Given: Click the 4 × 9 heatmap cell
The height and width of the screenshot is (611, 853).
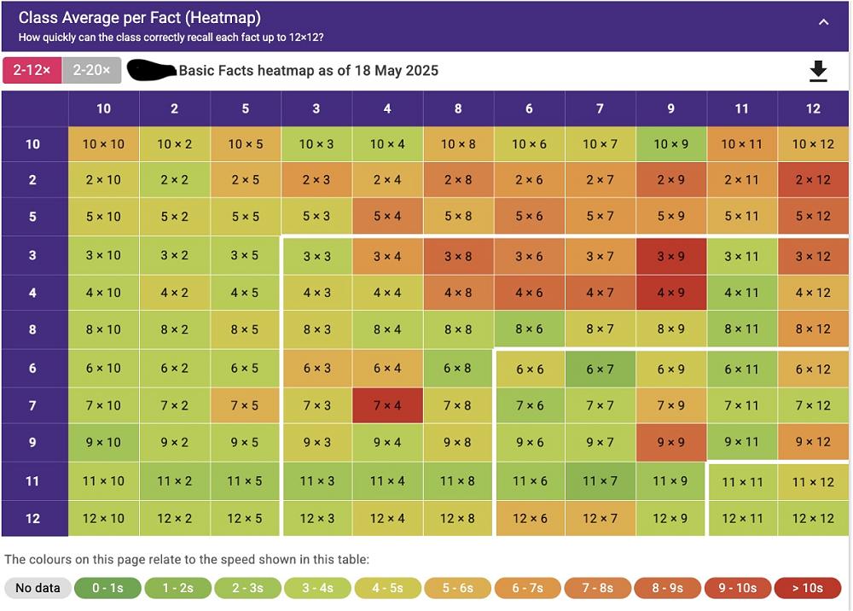Looking at the screenshot, I should pos(670,293).
